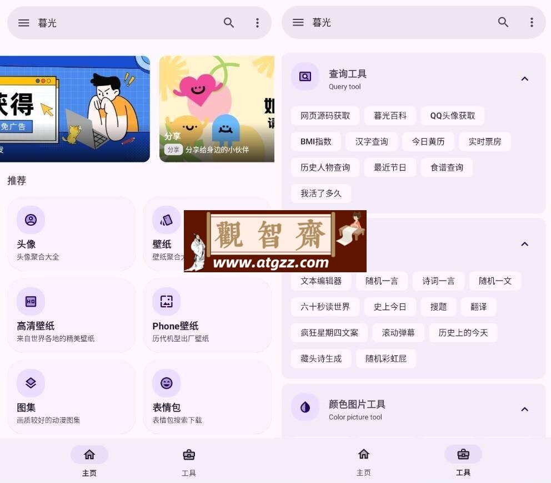Select 表情包搜索下载 description text
The width and height of the screenshot is (551, 483).
click(x=177, y=420)
